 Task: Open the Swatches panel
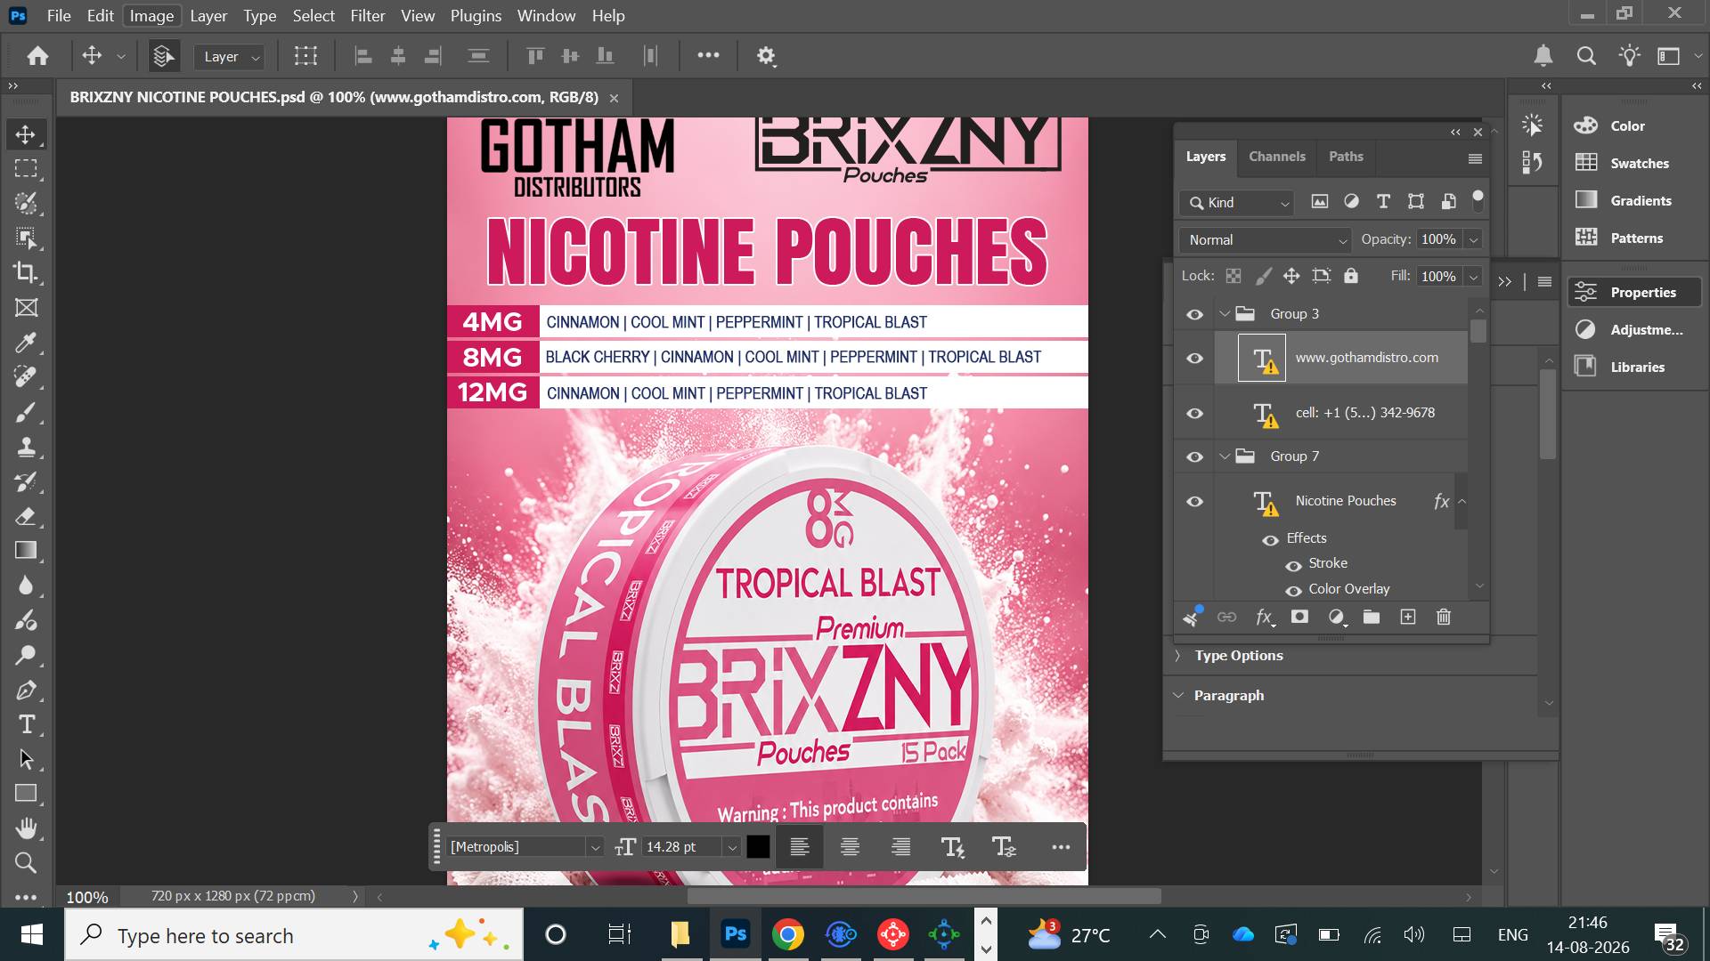click(x=1637, y=163)
